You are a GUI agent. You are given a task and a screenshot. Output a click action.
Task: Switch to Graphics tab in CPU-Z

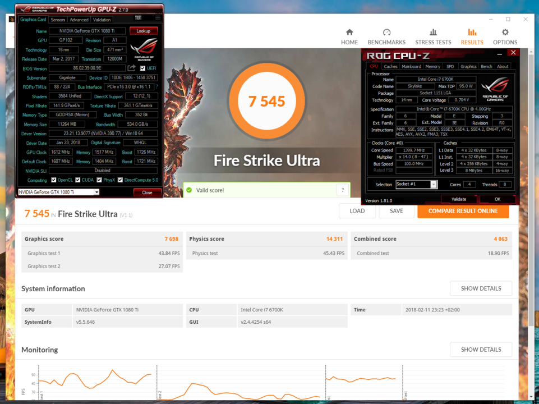pos(468,67)
